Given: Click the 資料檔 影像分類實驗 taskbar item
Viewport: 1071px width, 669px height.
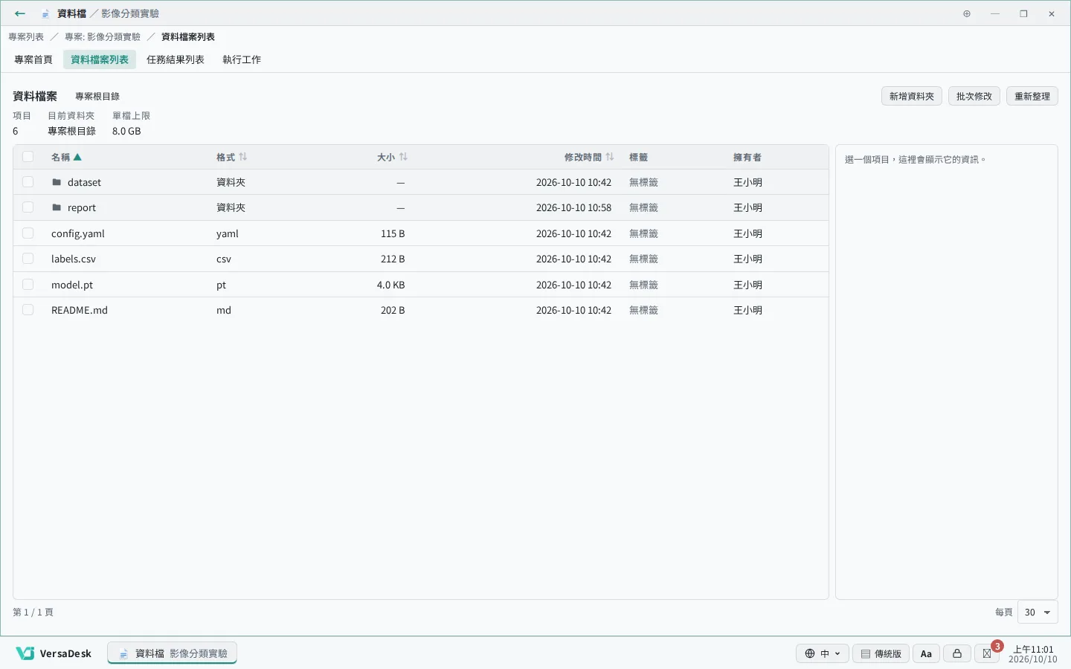Looking at the screenshot, I should (x=173, y=653).
